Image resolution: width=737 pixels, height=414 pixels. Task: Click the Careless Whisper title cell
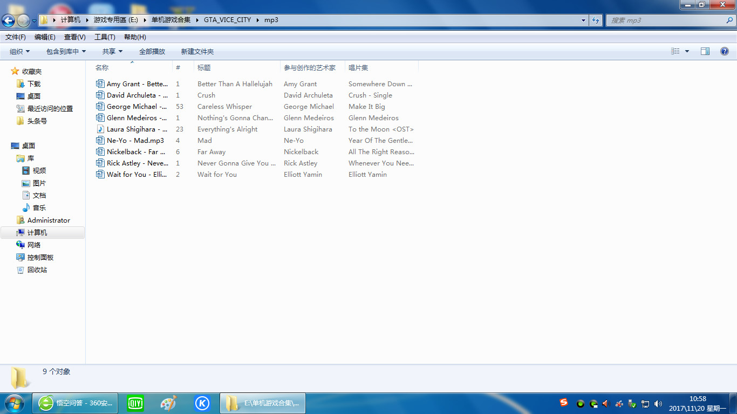(224, 107)
